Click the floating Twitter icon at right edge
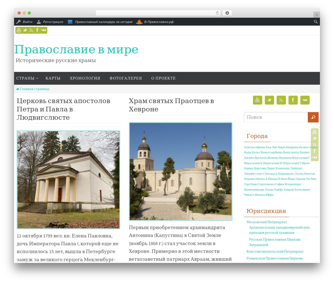This screenshot has height=283, width=334. [x=315, y=138]
